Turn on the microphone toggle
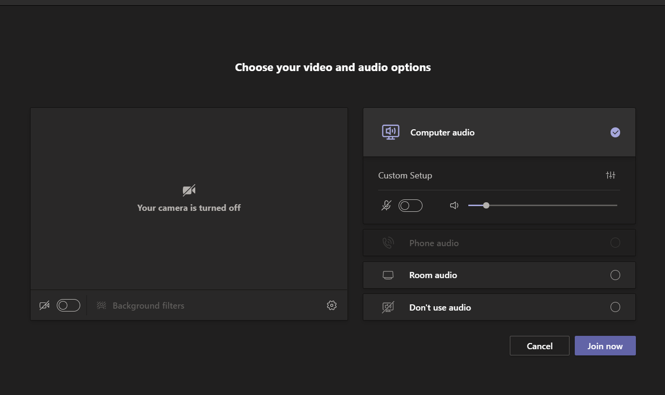 [x=411, y=206]
